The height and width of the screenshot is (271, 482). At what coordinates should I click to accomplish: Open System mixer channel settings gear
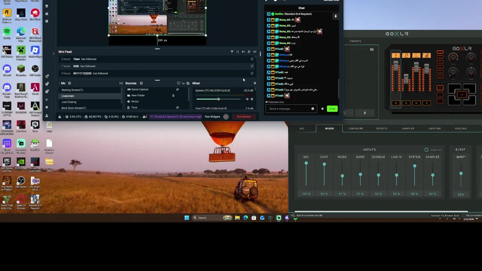pyautogui.click(x=252, y=99)
